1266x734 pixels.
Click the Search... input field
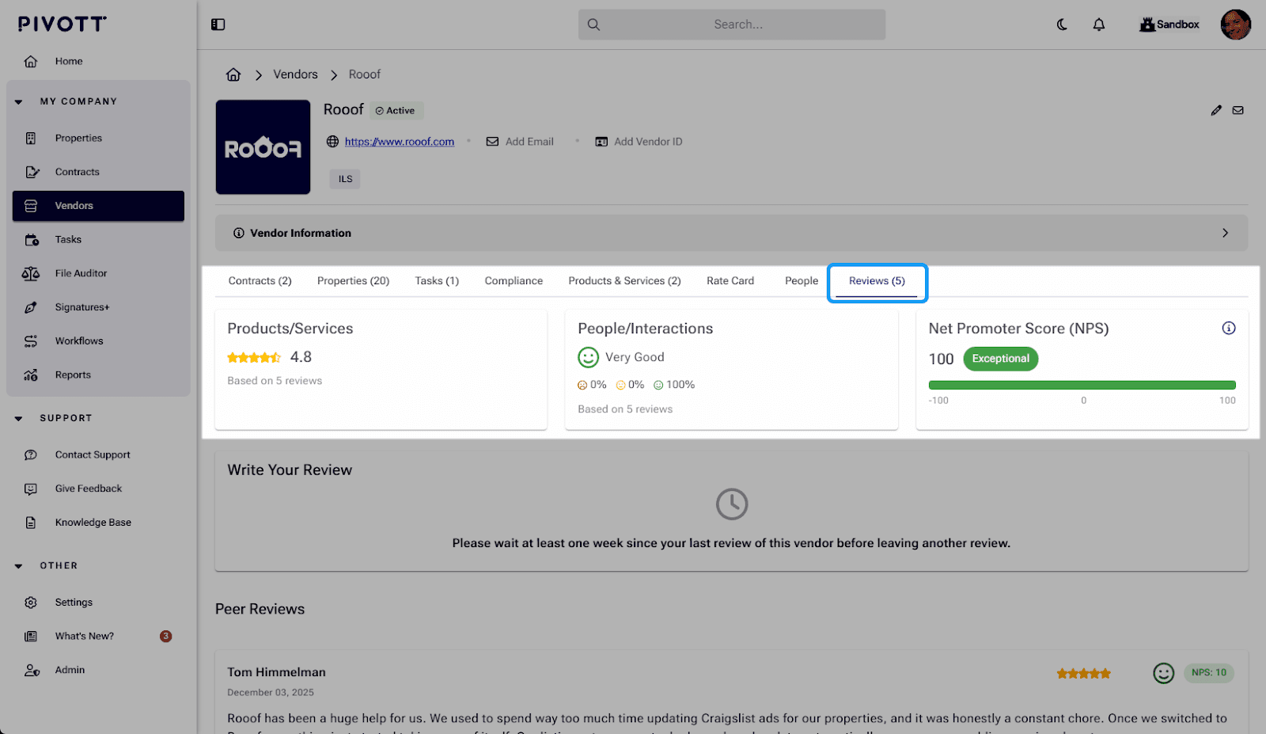(x=731, y=25)
